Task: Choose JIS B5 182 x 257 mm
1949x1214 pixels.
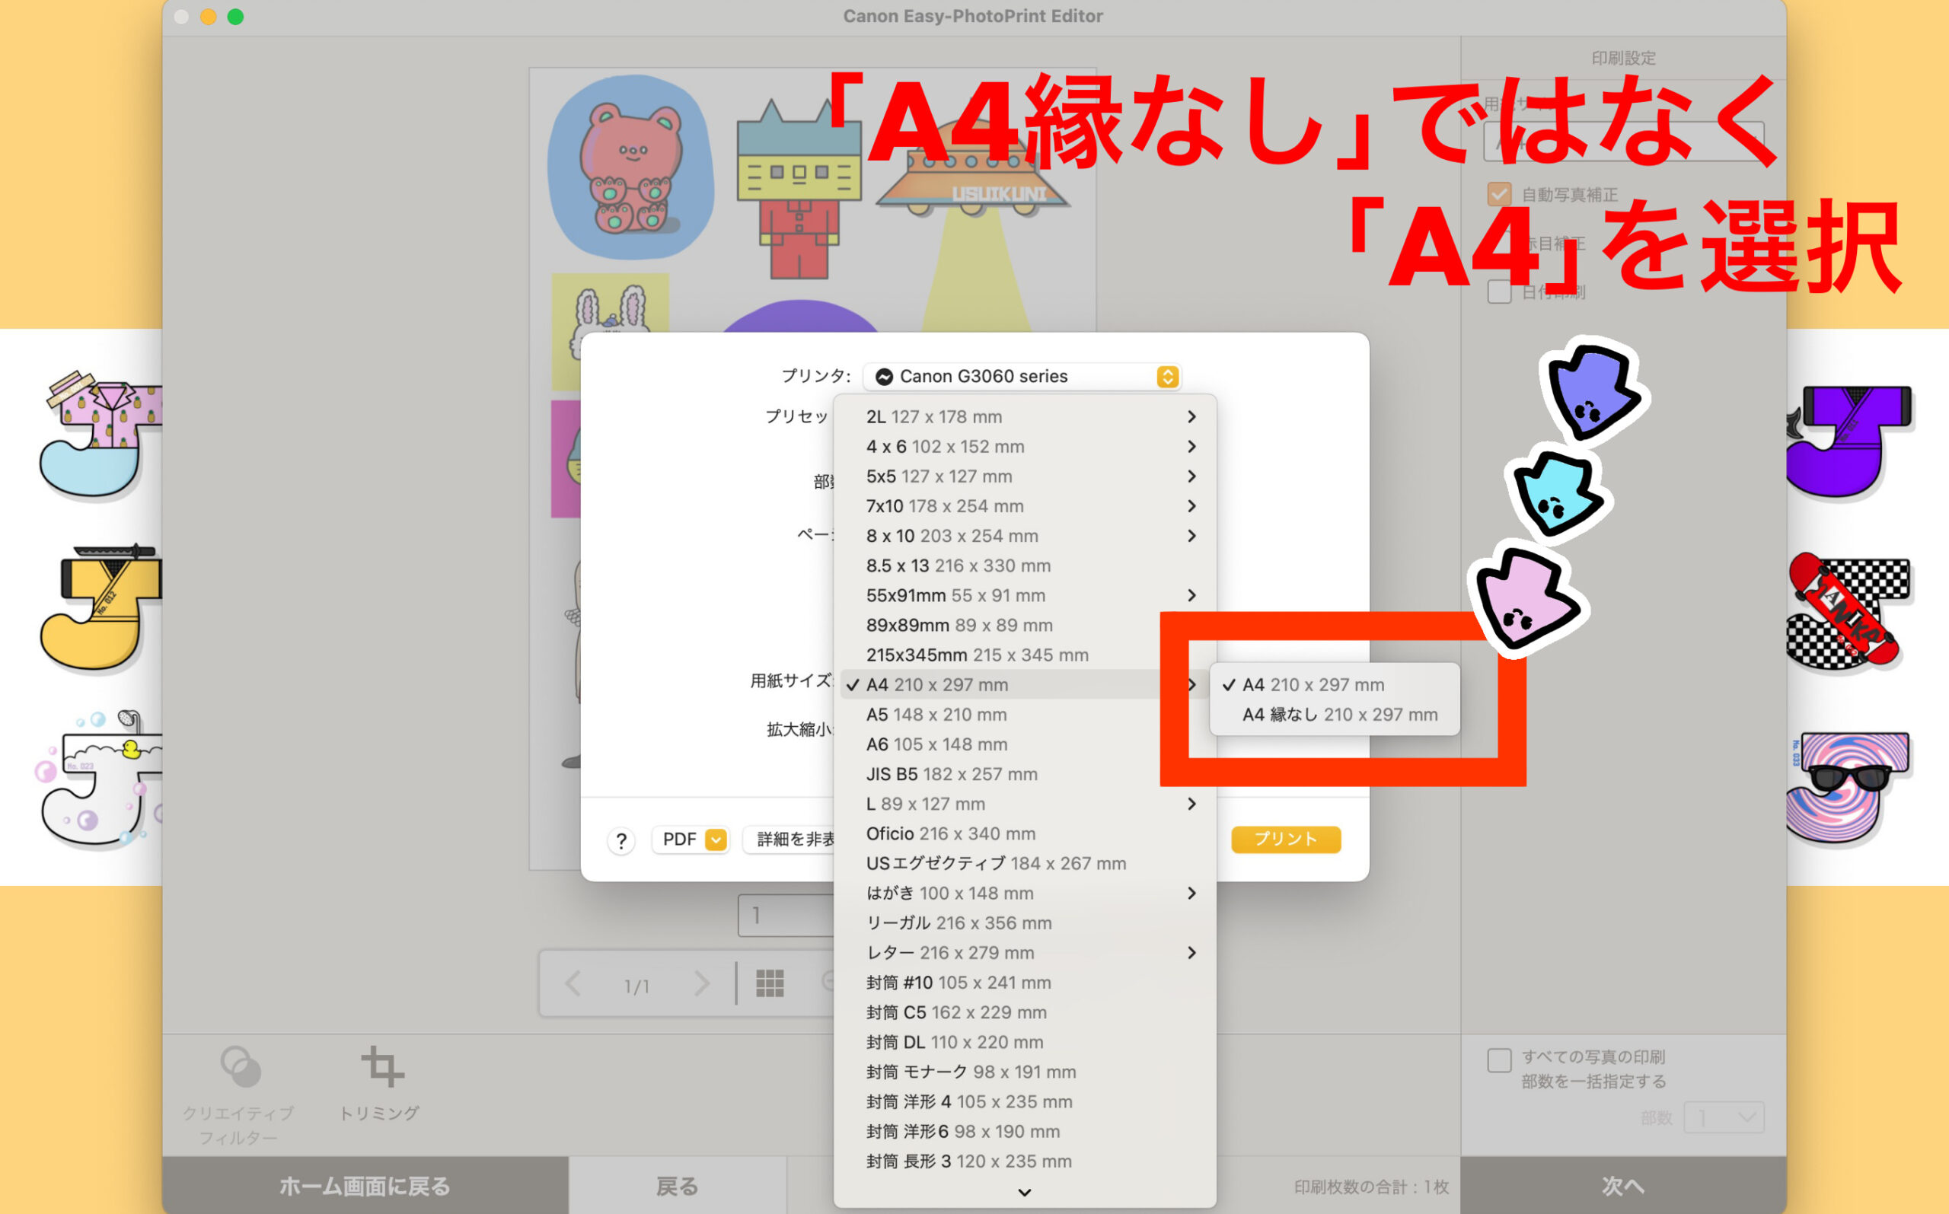Action: click(1025, 774)
